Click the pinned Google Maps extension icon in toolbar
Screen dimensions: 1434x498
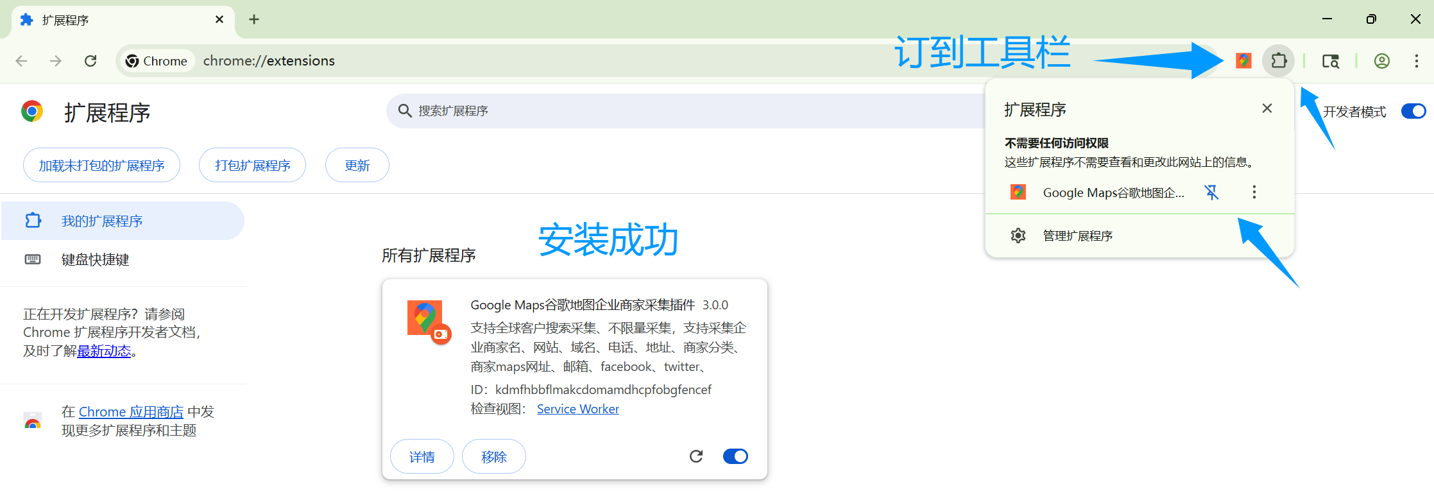[1243, 60]
